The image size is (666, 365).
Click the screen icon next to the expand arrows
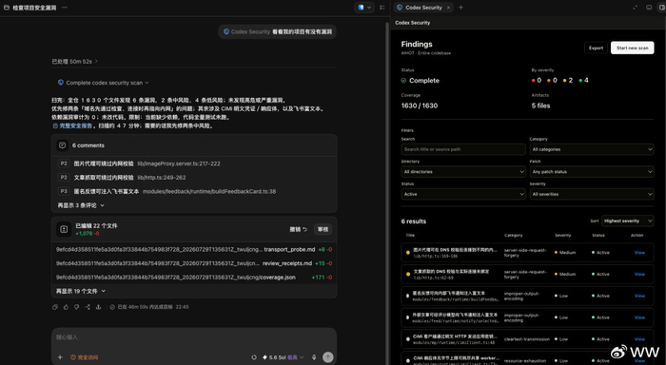tap(649, 8)
